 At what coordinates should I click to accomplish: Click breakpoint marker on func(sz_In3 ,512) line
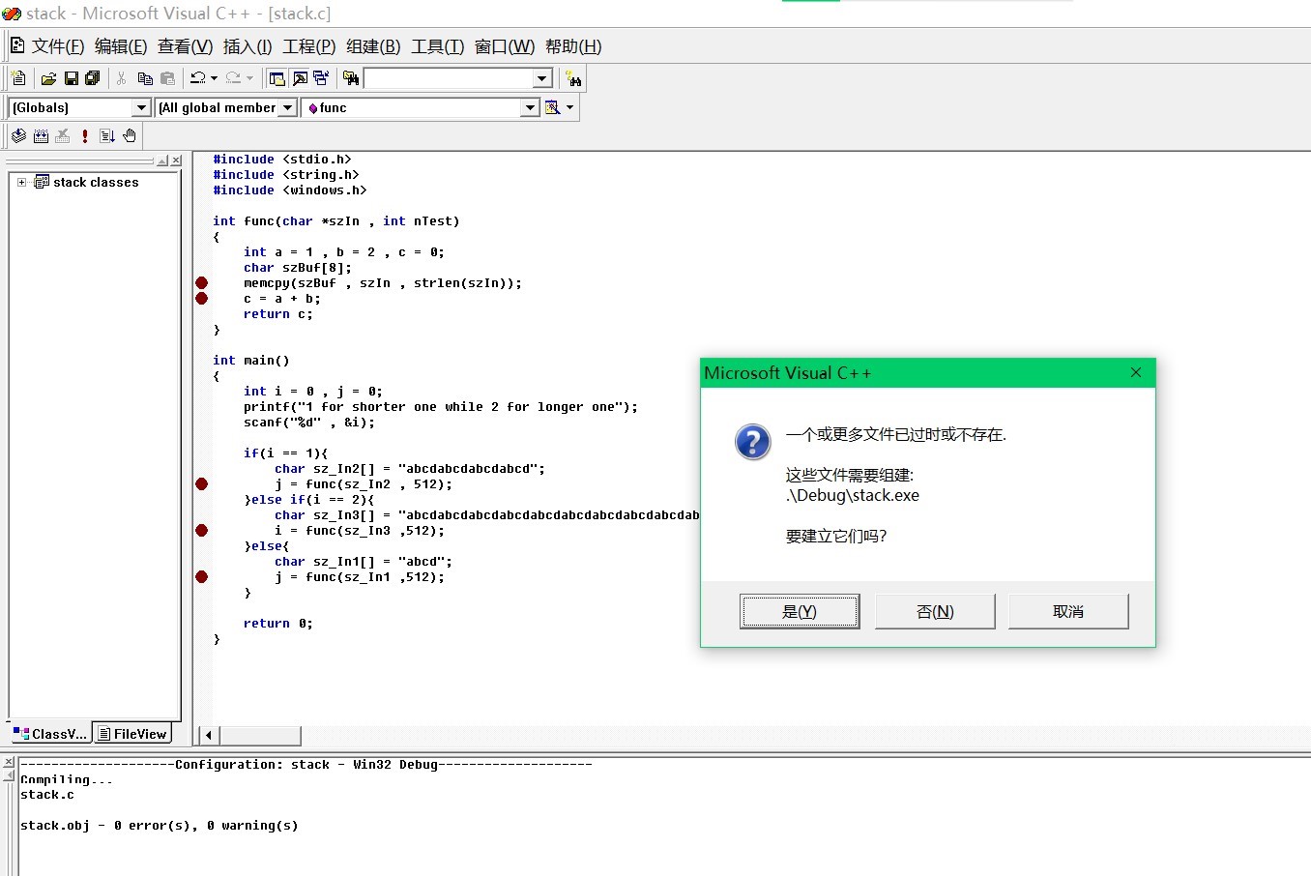(201, 530)
